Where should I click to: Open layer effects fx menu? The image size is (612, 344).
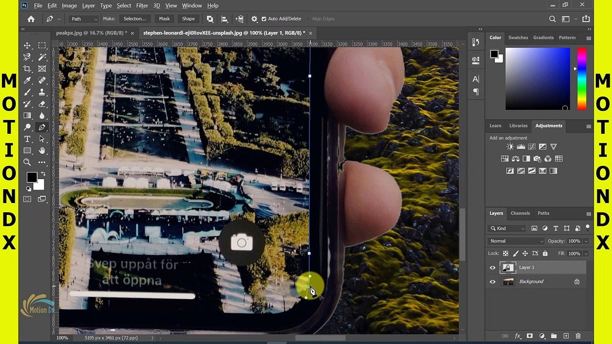[x=517, y=336]
